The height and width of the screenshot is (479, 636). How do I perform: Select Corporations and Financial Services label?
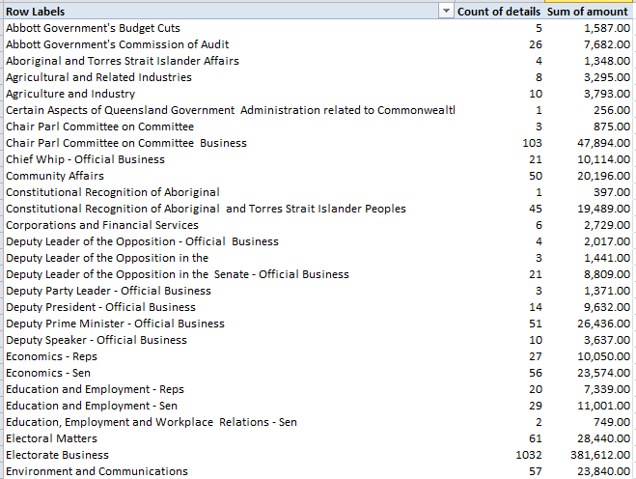point(102,225)
